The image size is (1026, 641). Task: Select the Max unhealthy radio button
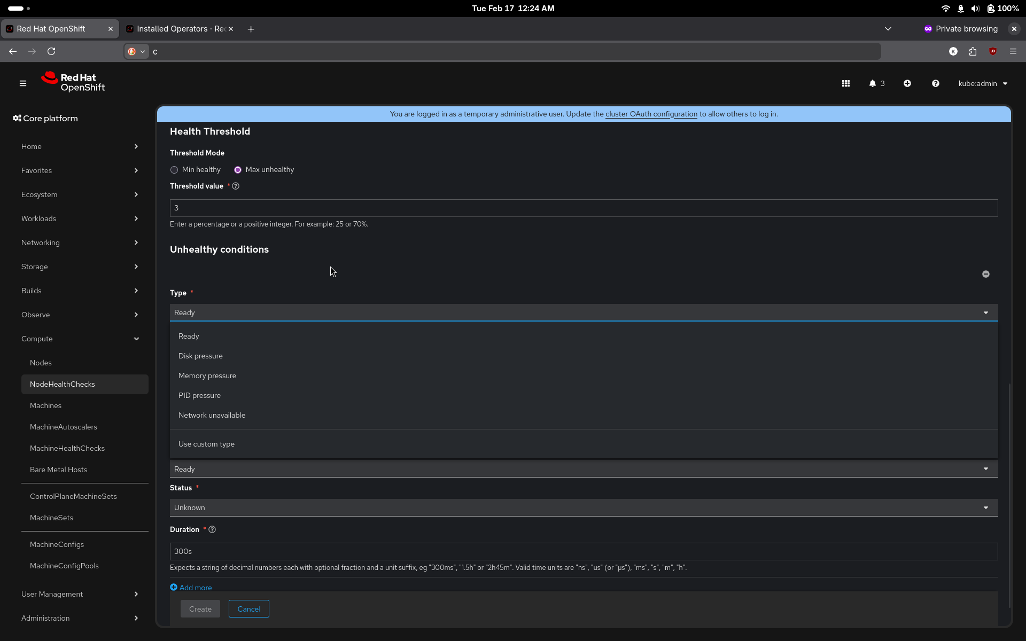point(238,170)
